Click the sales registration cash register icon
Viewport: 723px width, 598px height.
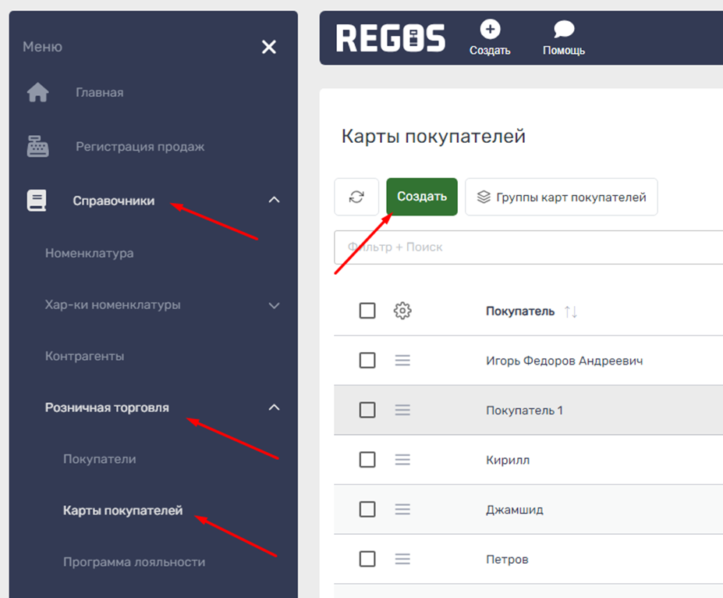37,147
